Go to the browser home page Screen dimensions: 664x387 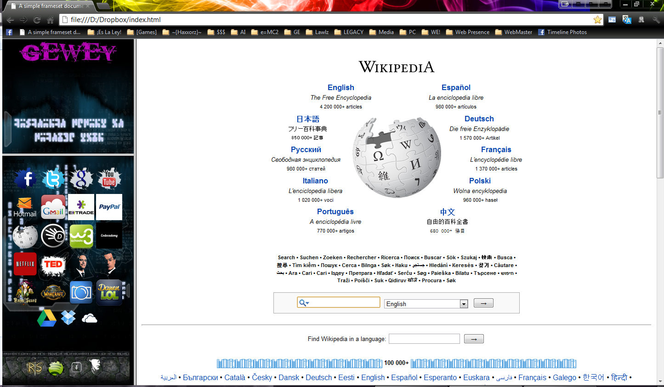point(51,20)
